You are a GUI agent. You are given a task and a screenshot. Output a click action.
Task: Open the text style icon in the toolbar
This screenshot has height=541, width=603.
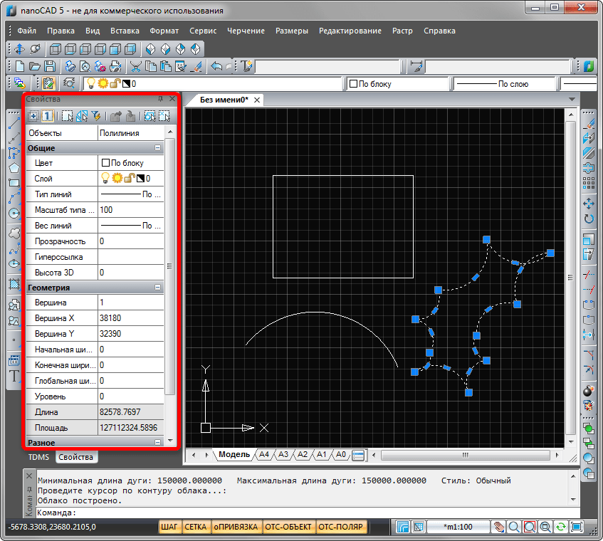click(246, 66)
